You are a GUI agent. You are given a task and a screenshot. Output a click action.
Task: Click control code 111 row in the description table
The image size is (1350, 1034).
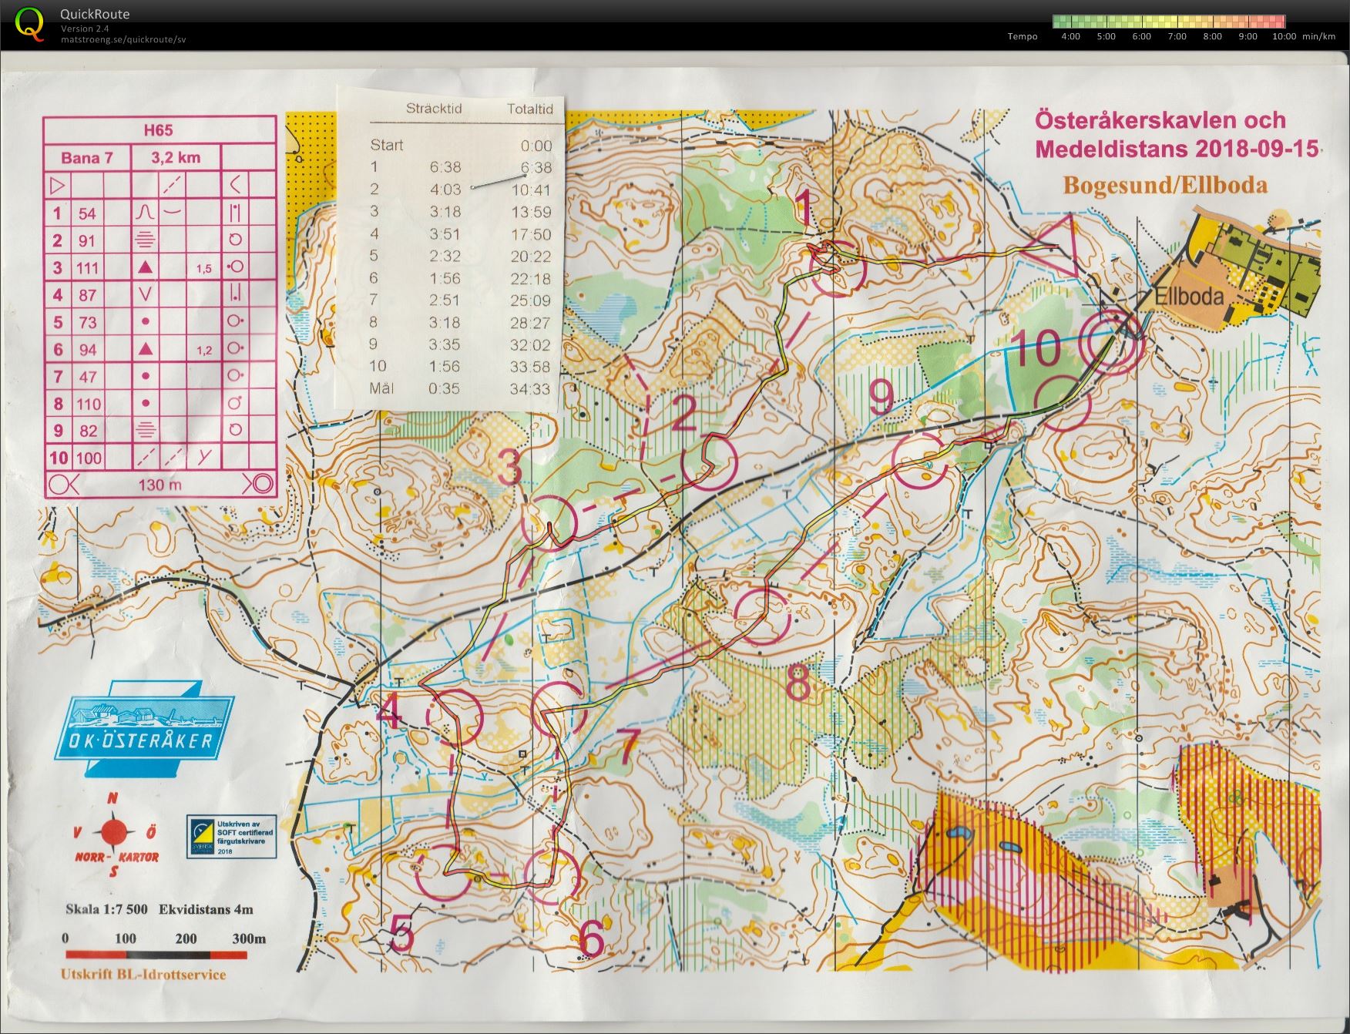(160, 267)
